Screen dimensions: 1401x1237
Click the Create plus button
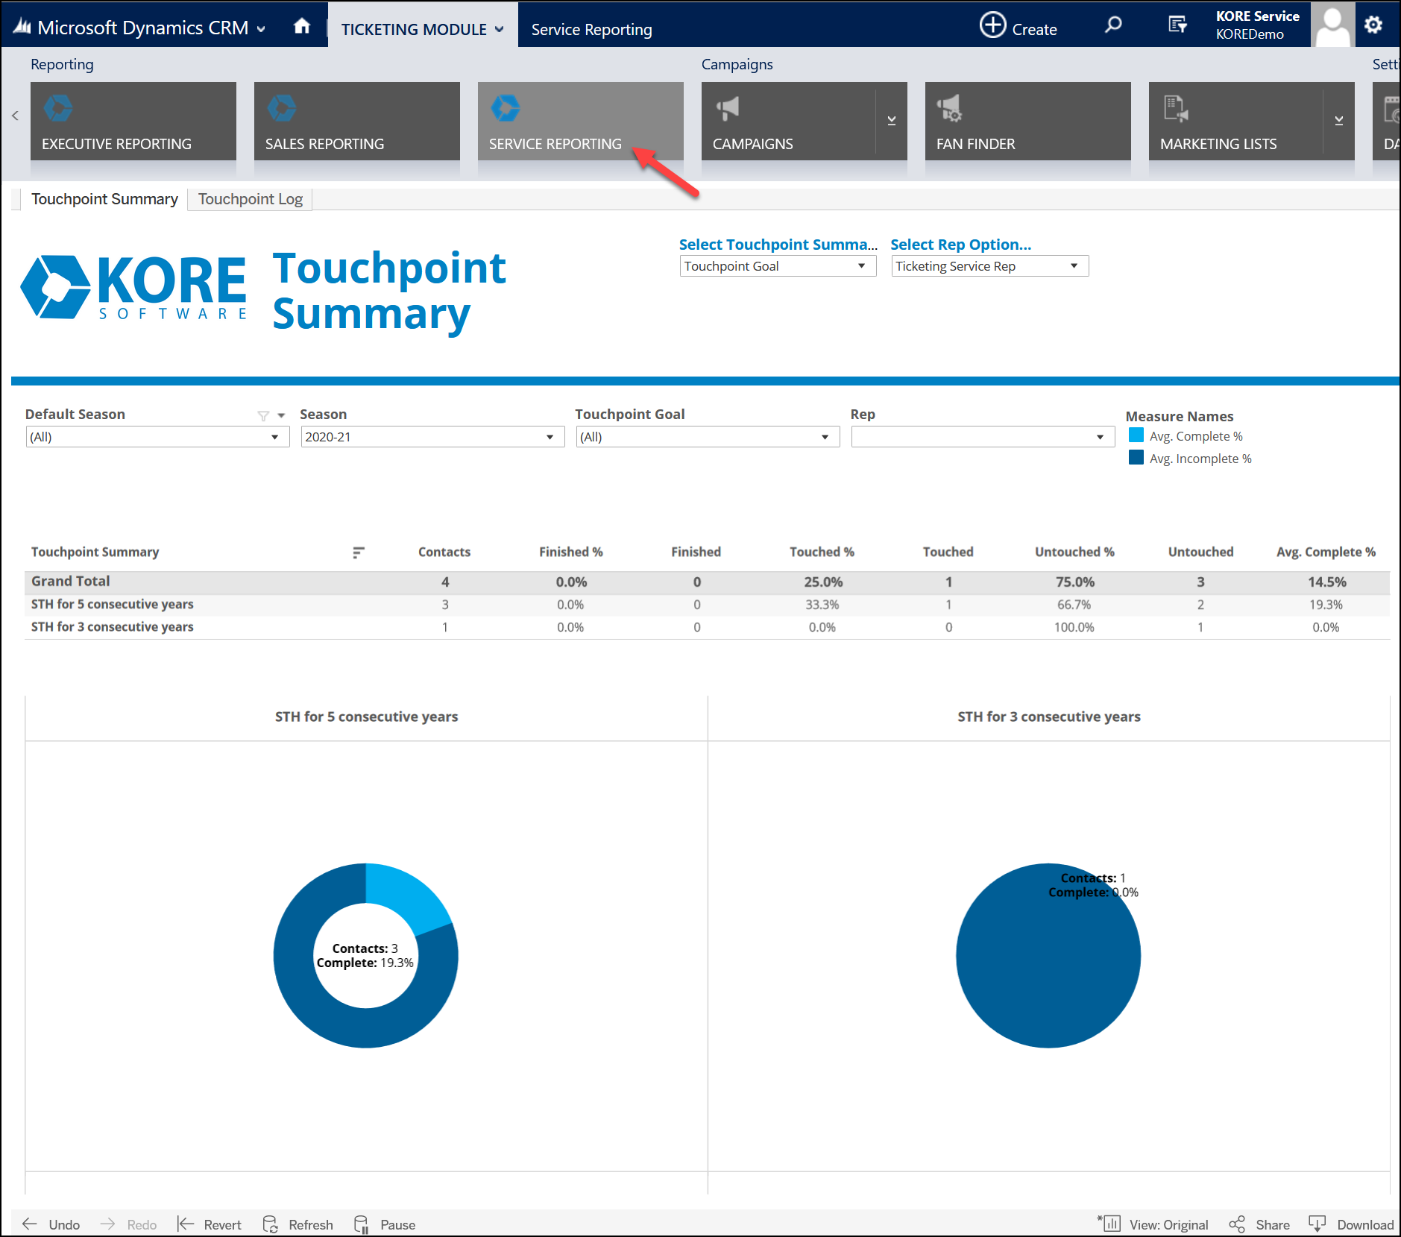coord(1019,25)
